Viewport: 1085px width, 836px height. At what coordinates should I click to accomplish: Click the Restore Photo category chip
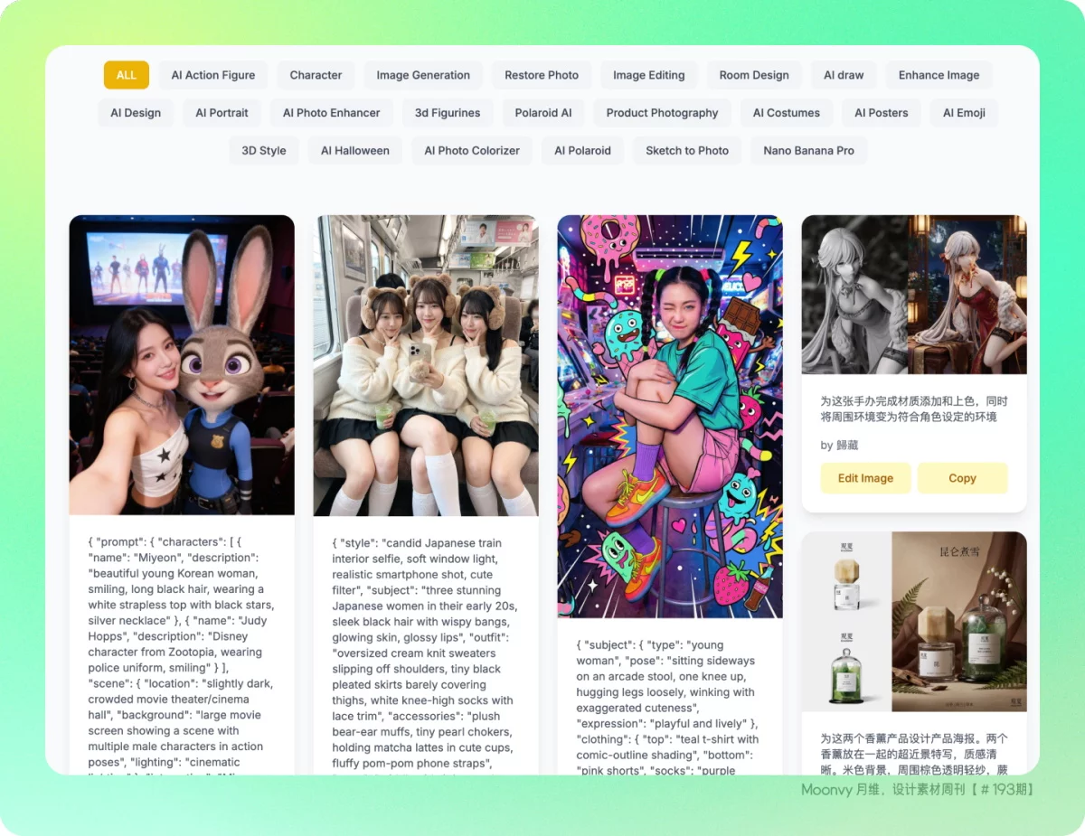click(541, 75)
